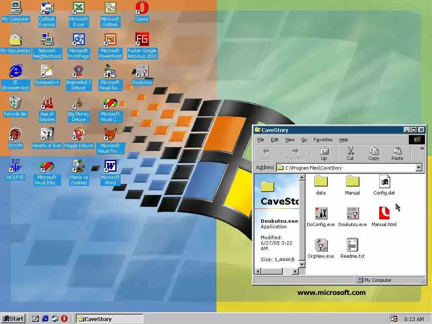
Task: Select DoConfig.exe in the CaveStory window
Action: tap(321, 217)
